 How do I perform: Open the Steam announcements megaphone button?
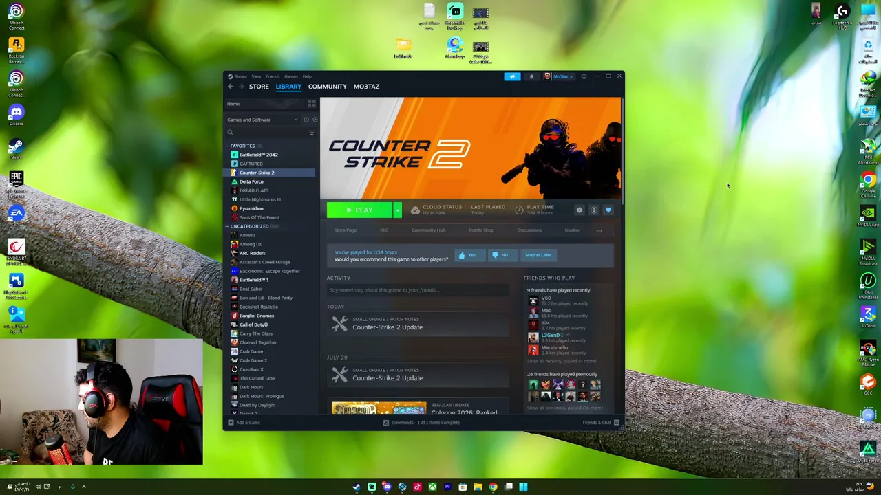tap(512, 76)
